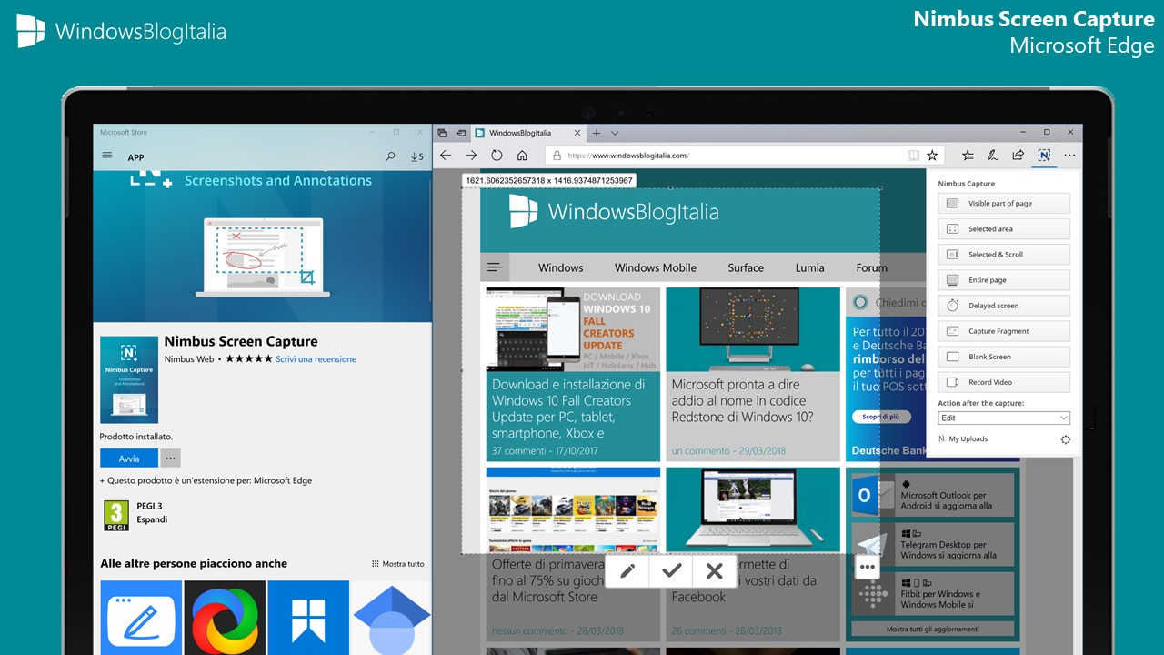Screen dimensions: 1164x655
Task: Toggle Reading view icon in address bar
Action: click(x=914, y=156)
